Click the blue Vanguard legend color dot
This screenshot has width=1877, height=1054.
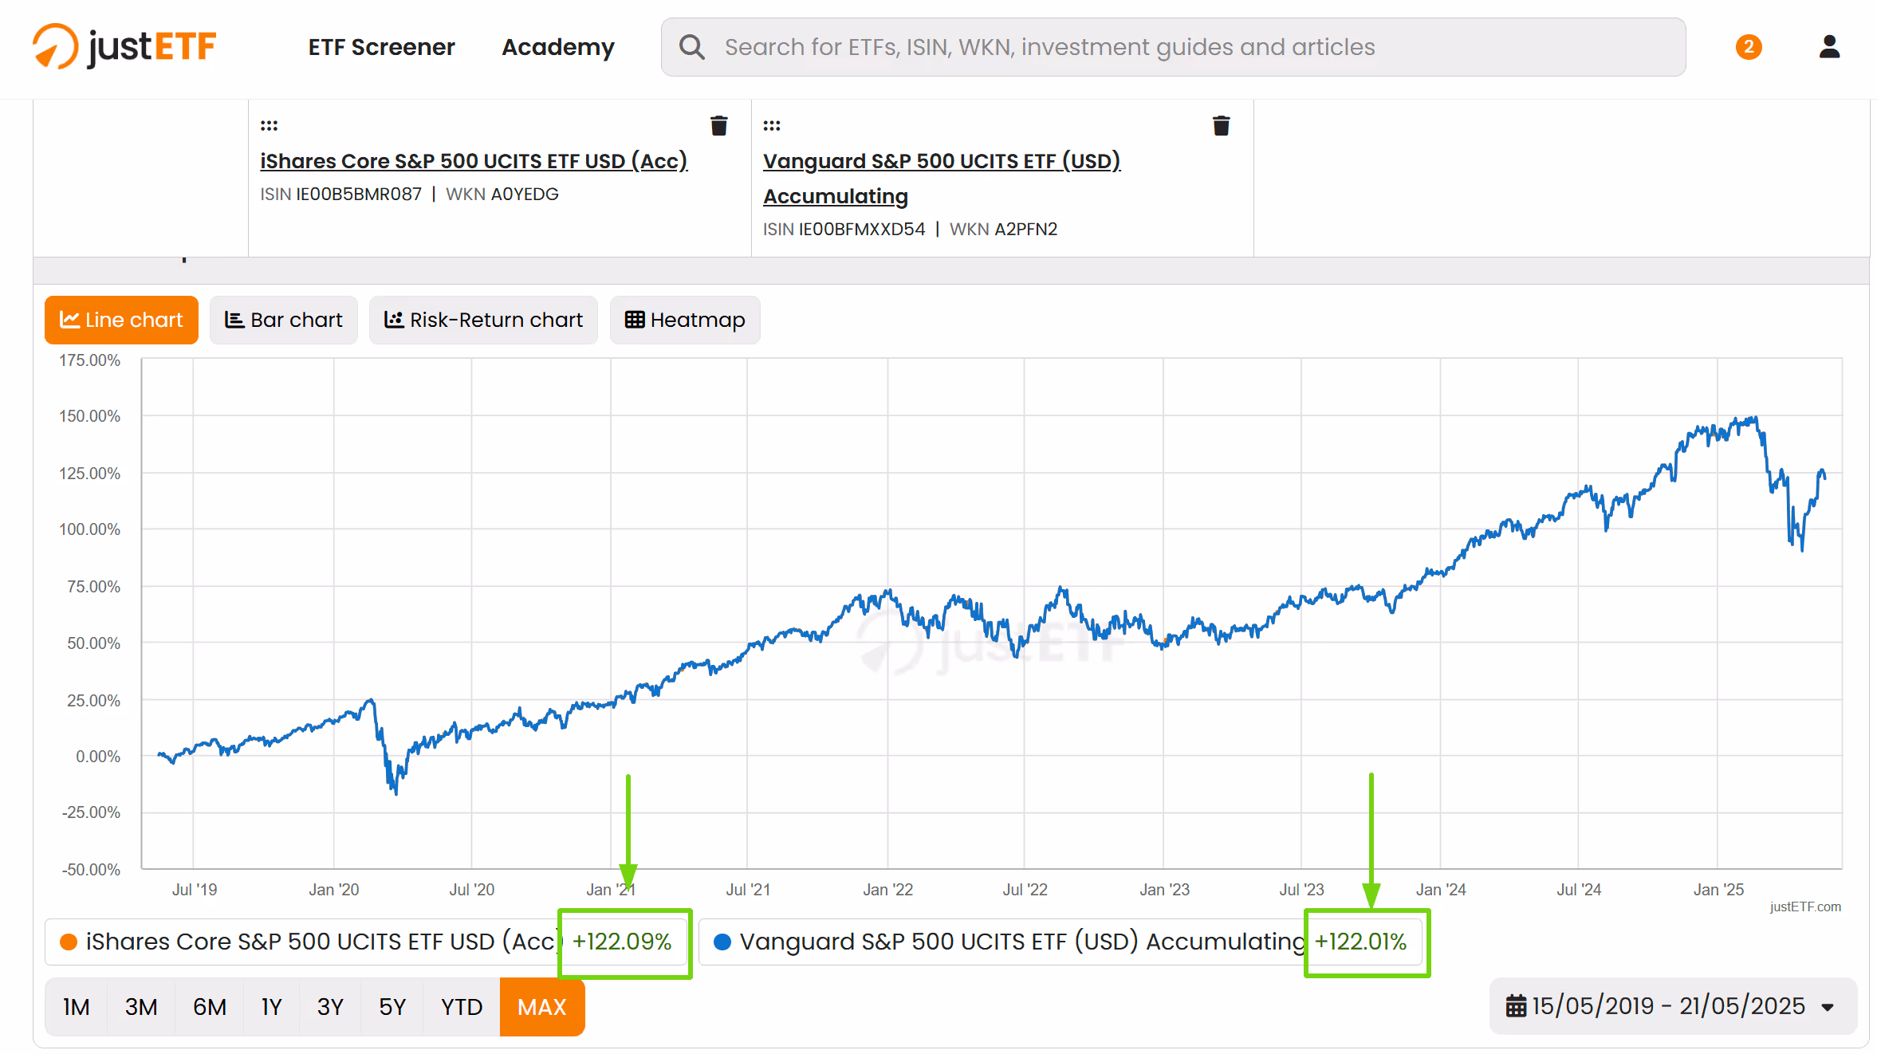coord(722,942)
